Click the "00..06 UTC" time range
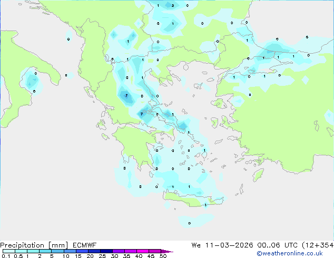Image resolution: width=334 pixels, height=258 pixels. click(277, 245)
